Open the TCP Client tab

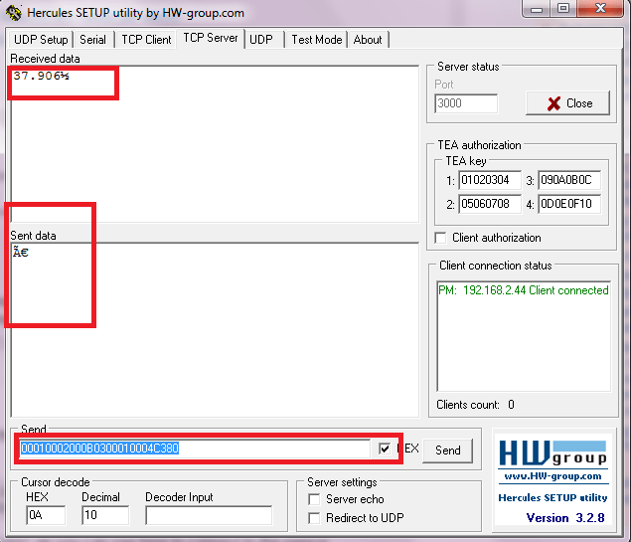click(146, 40)
